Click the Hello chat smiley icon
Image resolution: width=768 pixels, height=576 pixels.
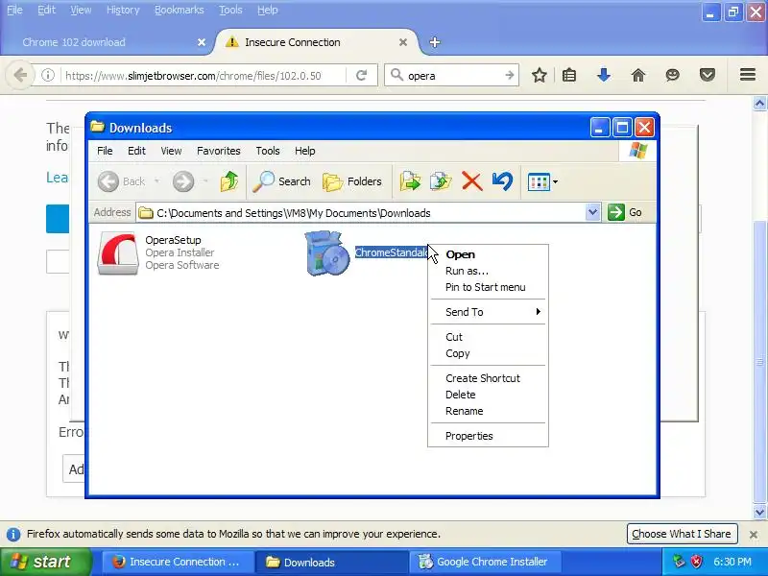pyautogui.click(x=673, y=75)
